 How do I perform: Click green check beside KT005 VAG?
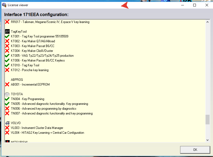[7, 56]
